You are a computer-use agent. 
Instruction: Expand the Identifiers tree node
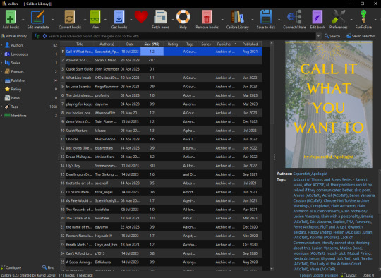pos(1,116)
